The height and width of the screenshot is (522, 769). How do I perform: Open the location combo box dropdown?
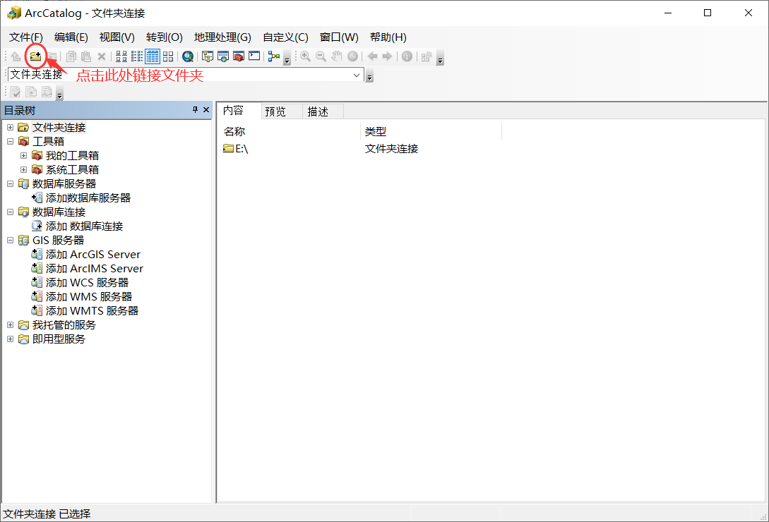[357, 75]
